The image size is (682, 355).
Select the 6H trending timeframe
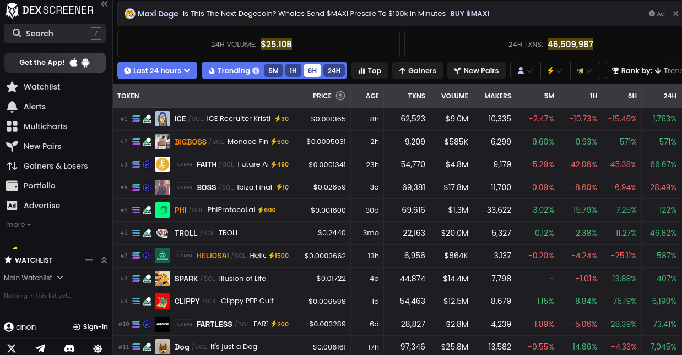(312, 71)
